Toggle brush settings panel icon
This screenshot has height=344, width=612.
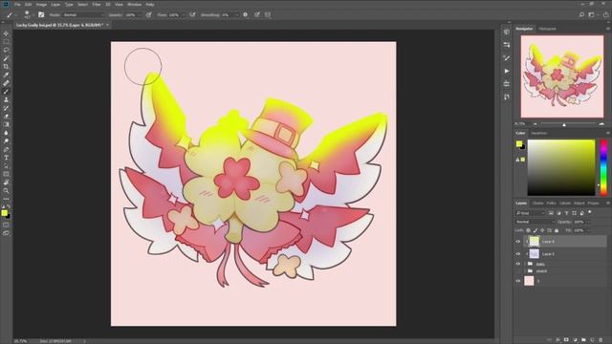(x=41, y=15)
